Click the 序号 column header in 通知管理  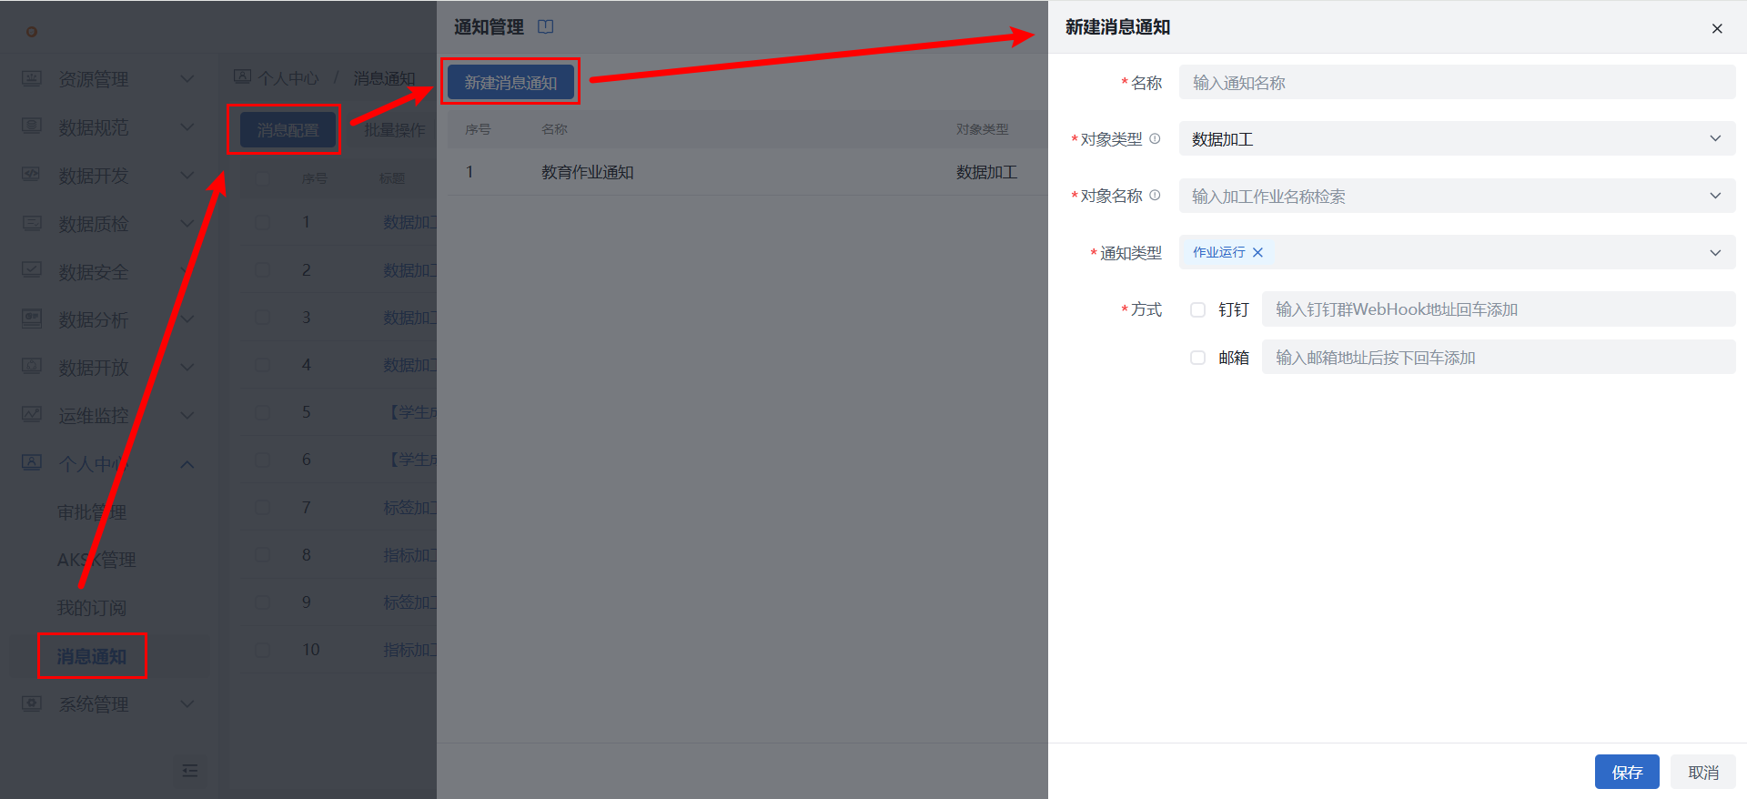(x=478, y=129)
